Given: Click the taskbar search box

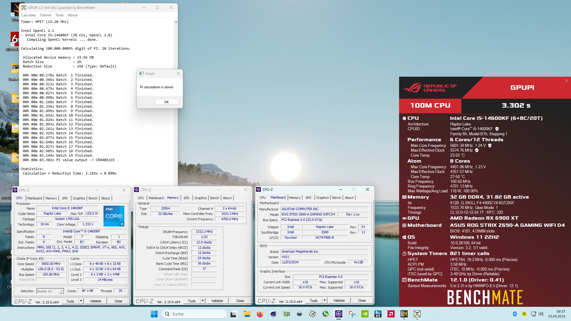Looking at the screenshot, I should click(x=194, y=314).
